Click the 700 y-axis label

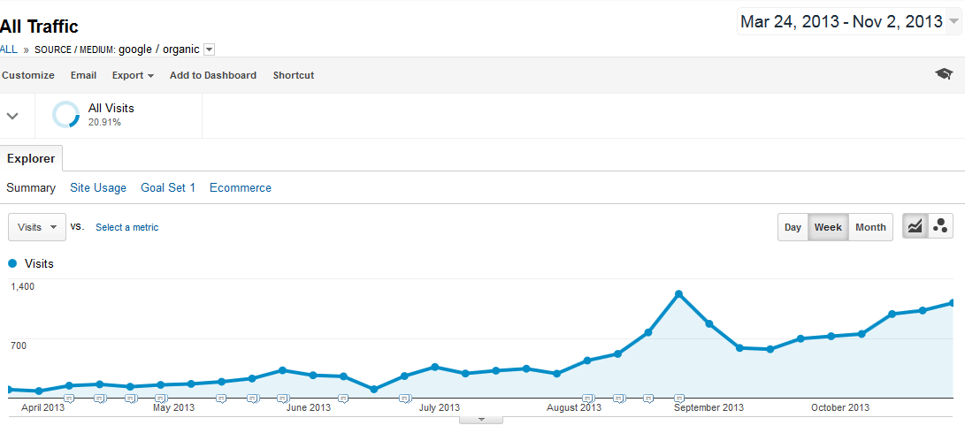tap(19, 345)
